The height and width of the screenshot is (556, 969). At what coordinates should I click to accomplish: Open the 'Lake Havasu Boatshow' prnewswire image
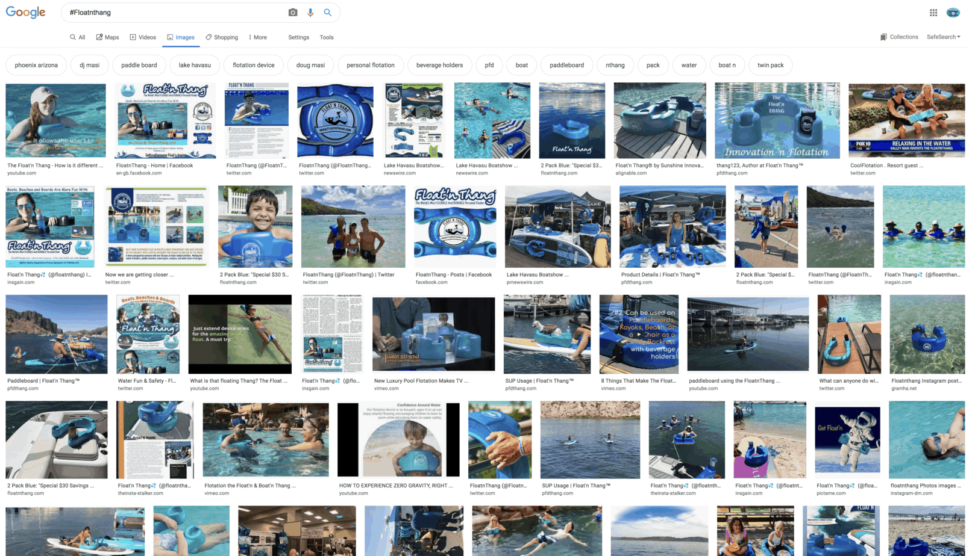[x=557, y=226]
